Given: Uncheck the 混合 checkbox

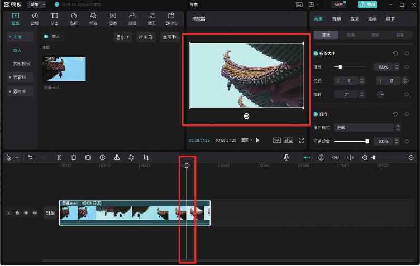Looking at the screenshot, I should [316, 114].
